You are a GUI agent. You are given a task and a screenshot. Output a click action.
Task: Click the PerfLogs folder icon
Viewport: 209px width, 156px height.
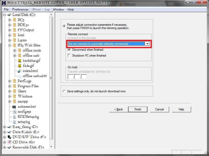[15, 81]
